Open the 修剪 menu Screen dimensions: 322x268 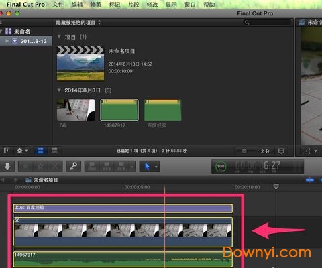(96, 5)
